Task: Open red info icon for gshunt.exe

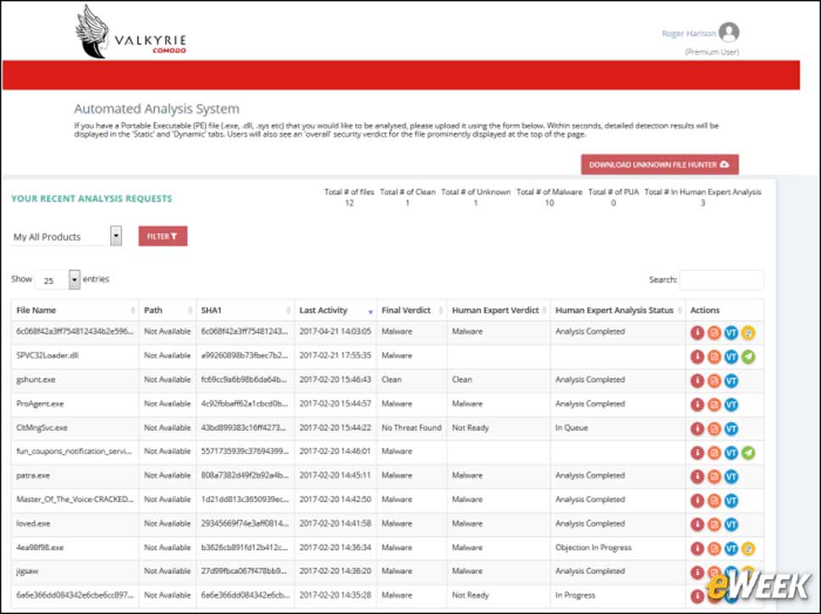Action: pyautogui.click(x=697, y=380)
